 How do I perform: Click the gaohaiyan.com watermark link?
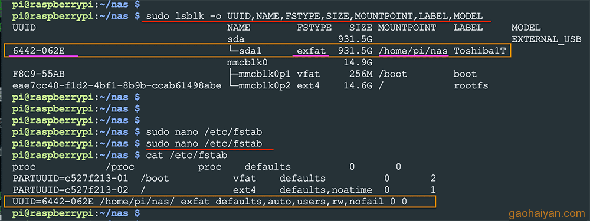tap(547, 214)
